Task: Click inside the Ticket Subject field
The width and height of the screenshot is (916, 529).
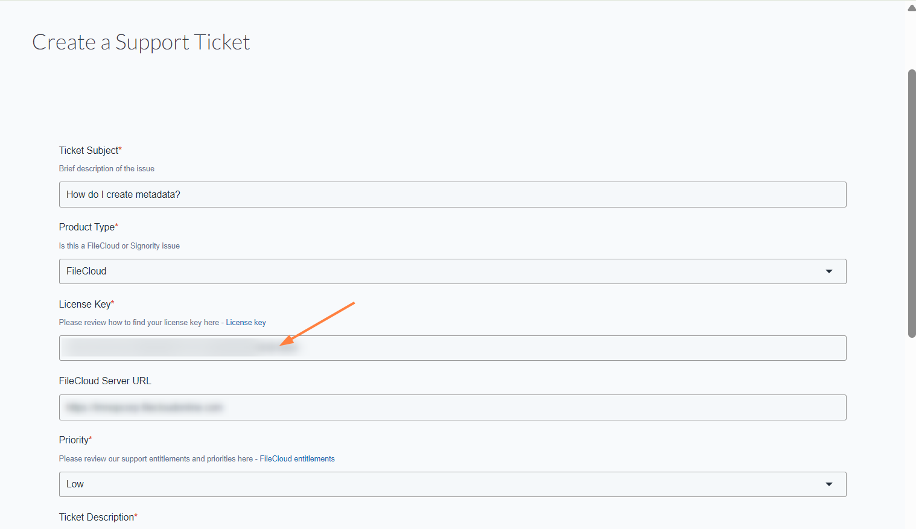Action: click(452, 194)
